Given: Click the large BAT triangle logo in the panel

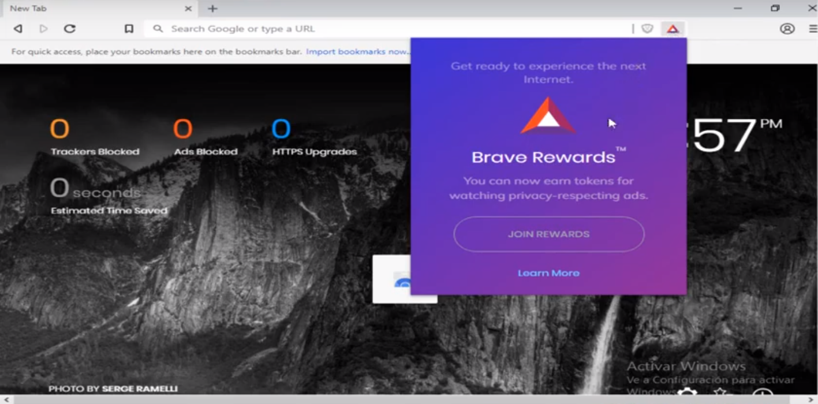Looking at the screenshot, I should tap(548, 115).
